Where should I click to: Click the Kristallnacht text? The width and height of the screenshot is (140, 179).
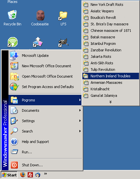(x=100, y=89)
